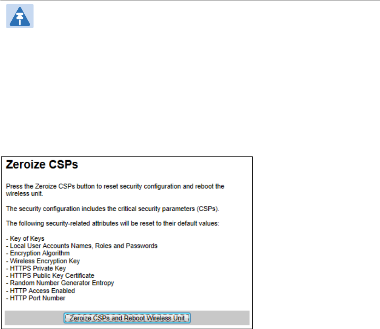Click 'The following security-related attributes' sentence
The height and width of the screenshot is (329, 380).
pyautogui.click(x=112, y=223)
